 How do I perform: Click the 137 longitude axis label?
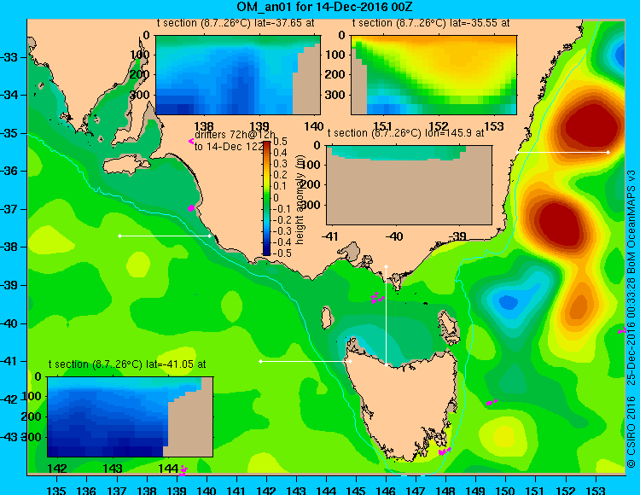pos(117,491)
